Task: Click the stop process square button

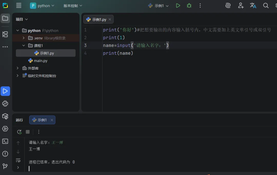Action: click(x=28, y=132)
